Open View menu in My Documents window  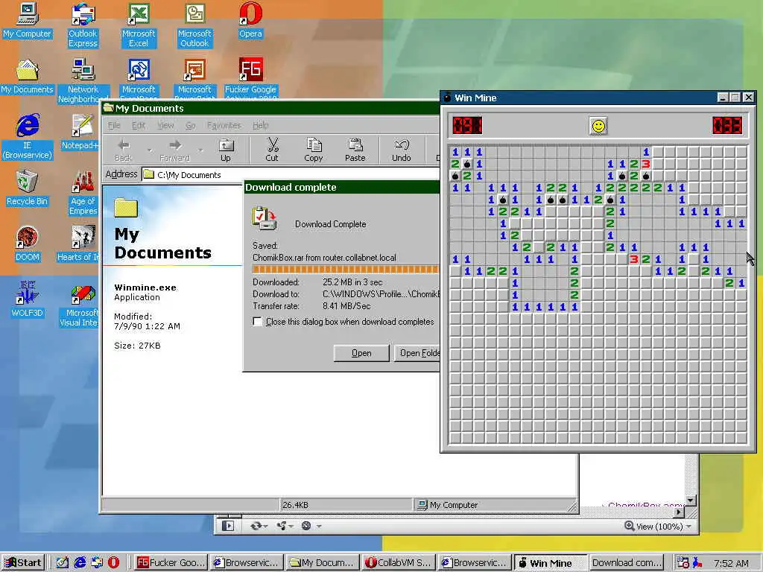point(165,125)
